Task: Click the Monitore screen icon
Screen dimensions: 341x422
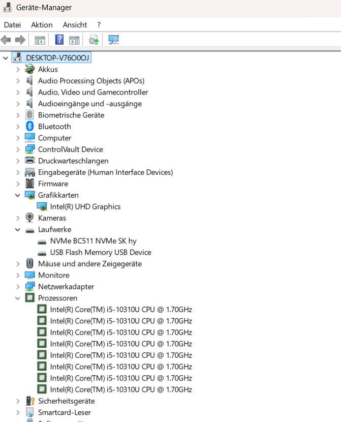Action: tap(29, 275)
